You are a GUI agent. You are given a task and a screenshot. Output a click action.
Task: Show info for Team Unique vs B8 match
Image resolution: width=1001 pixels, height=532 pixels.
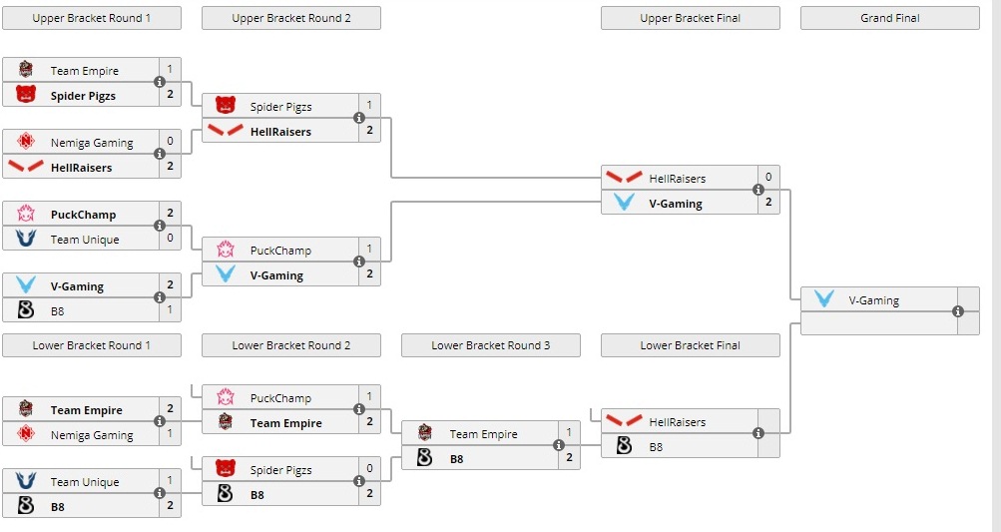tap(160, 494)
